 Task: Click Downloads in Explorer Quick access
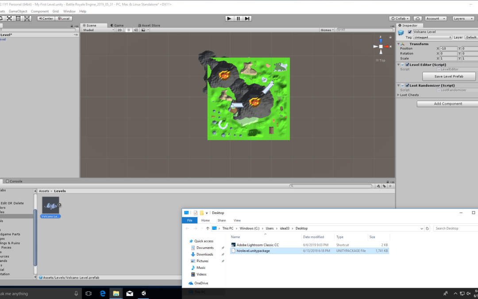tap(204, 254)
